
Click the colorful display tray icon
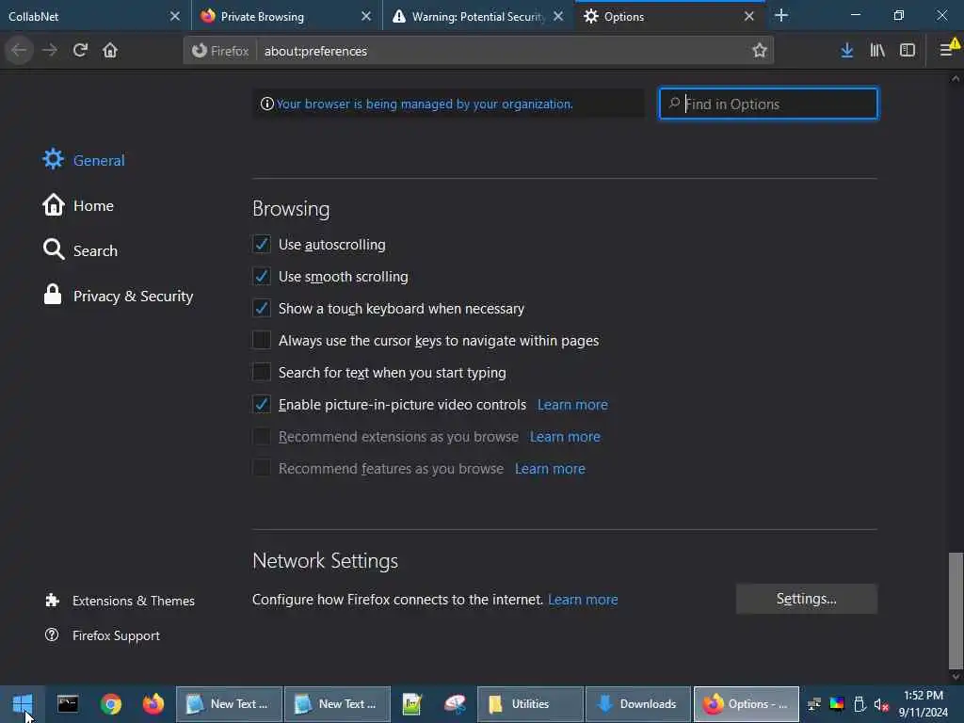(837, 704)
